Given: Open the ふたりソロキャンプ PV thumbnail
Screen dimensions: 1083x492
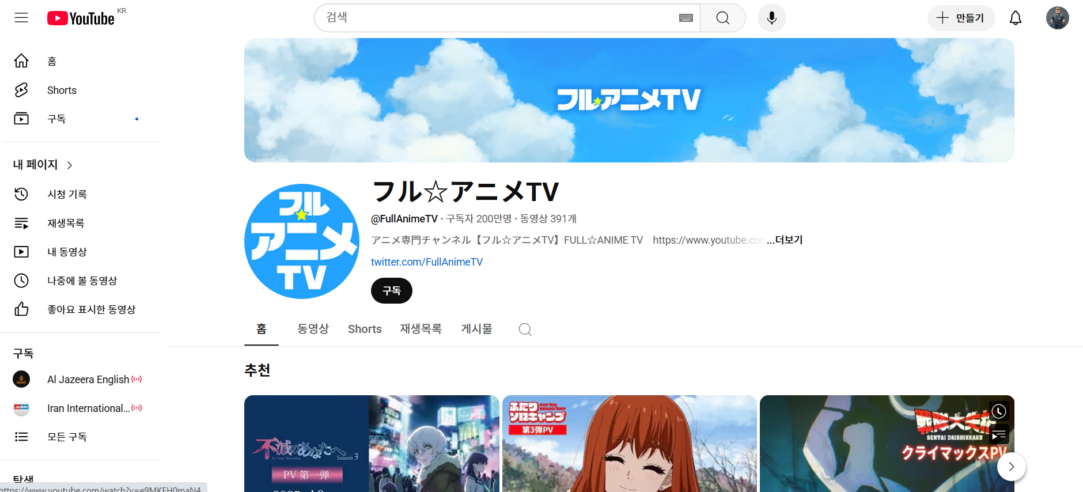Looking at the screenshot, I should coord(629,444).
